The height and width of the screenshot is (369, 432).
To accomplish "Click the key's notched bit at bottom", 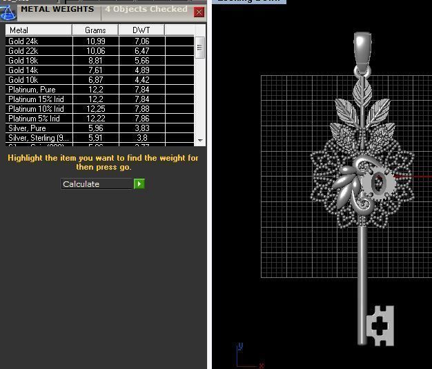I will 380,326.
